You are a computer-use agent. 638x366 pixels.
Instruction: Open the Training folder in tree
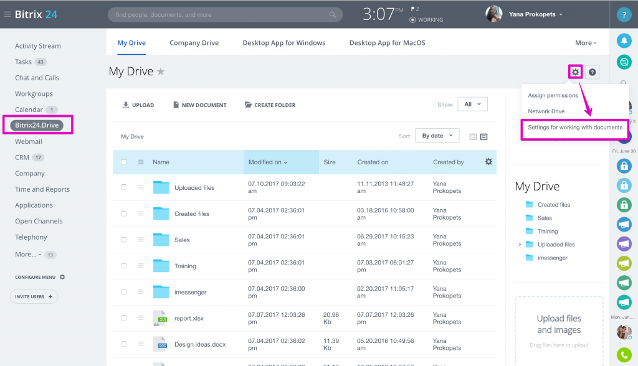pyautogui.click(x=548, y=231)
